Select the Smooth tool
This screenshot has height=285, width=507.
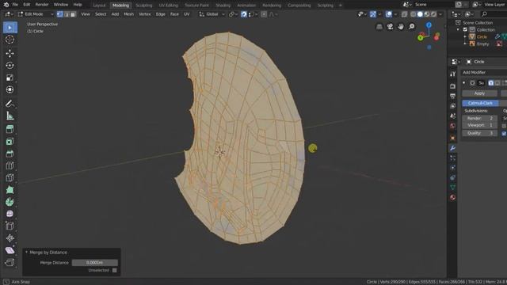10,214
